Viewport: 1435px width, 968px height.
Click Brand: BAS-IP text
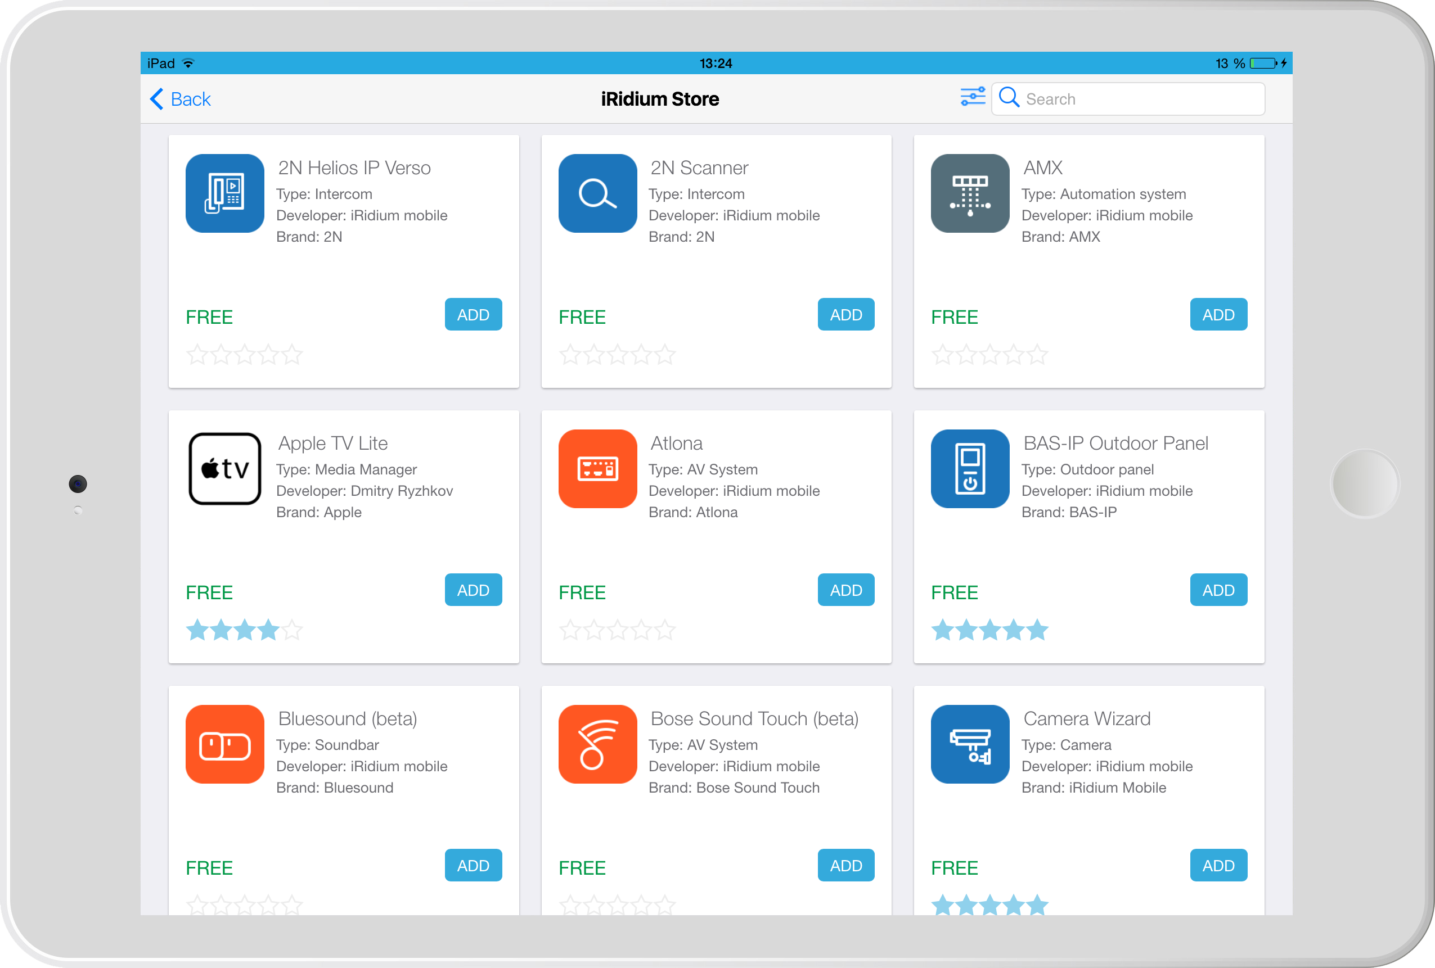click(x=1069, y=512)
